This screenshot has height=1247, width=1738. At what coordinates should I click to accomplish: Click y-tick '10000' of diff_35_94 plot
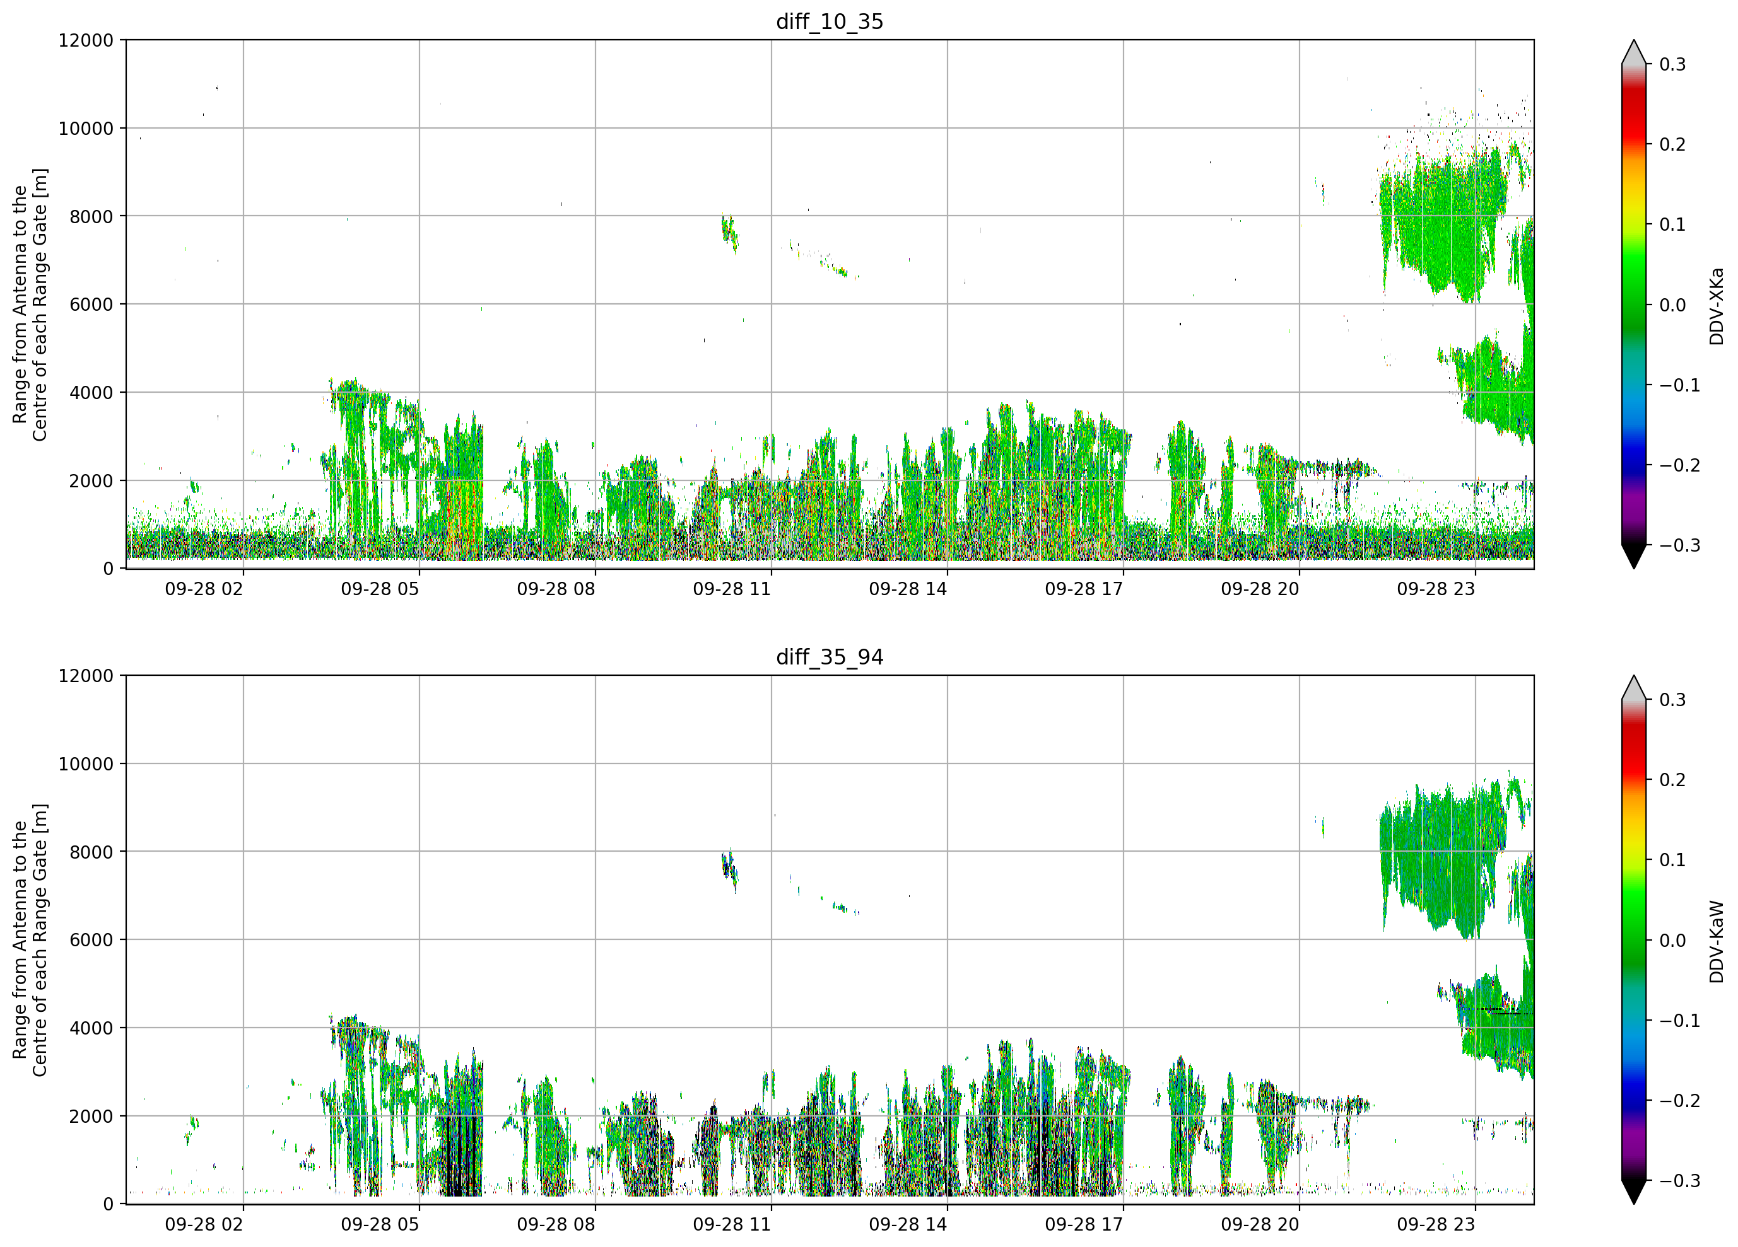point(86,765)
